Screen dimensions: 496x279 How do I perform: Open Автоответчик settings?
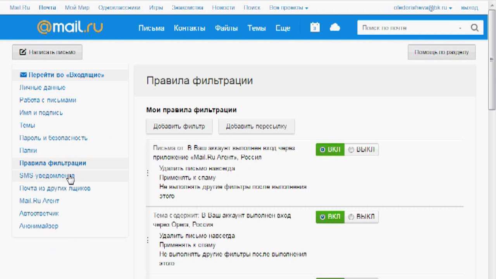click(39, 214)
